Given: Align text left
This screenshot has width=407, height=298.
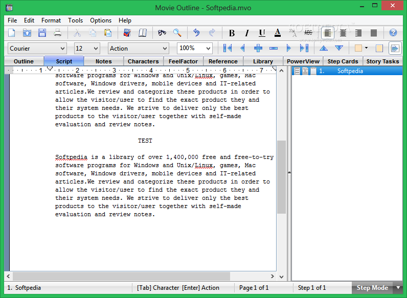Looking at the screenshot, I should click(328, 33).
